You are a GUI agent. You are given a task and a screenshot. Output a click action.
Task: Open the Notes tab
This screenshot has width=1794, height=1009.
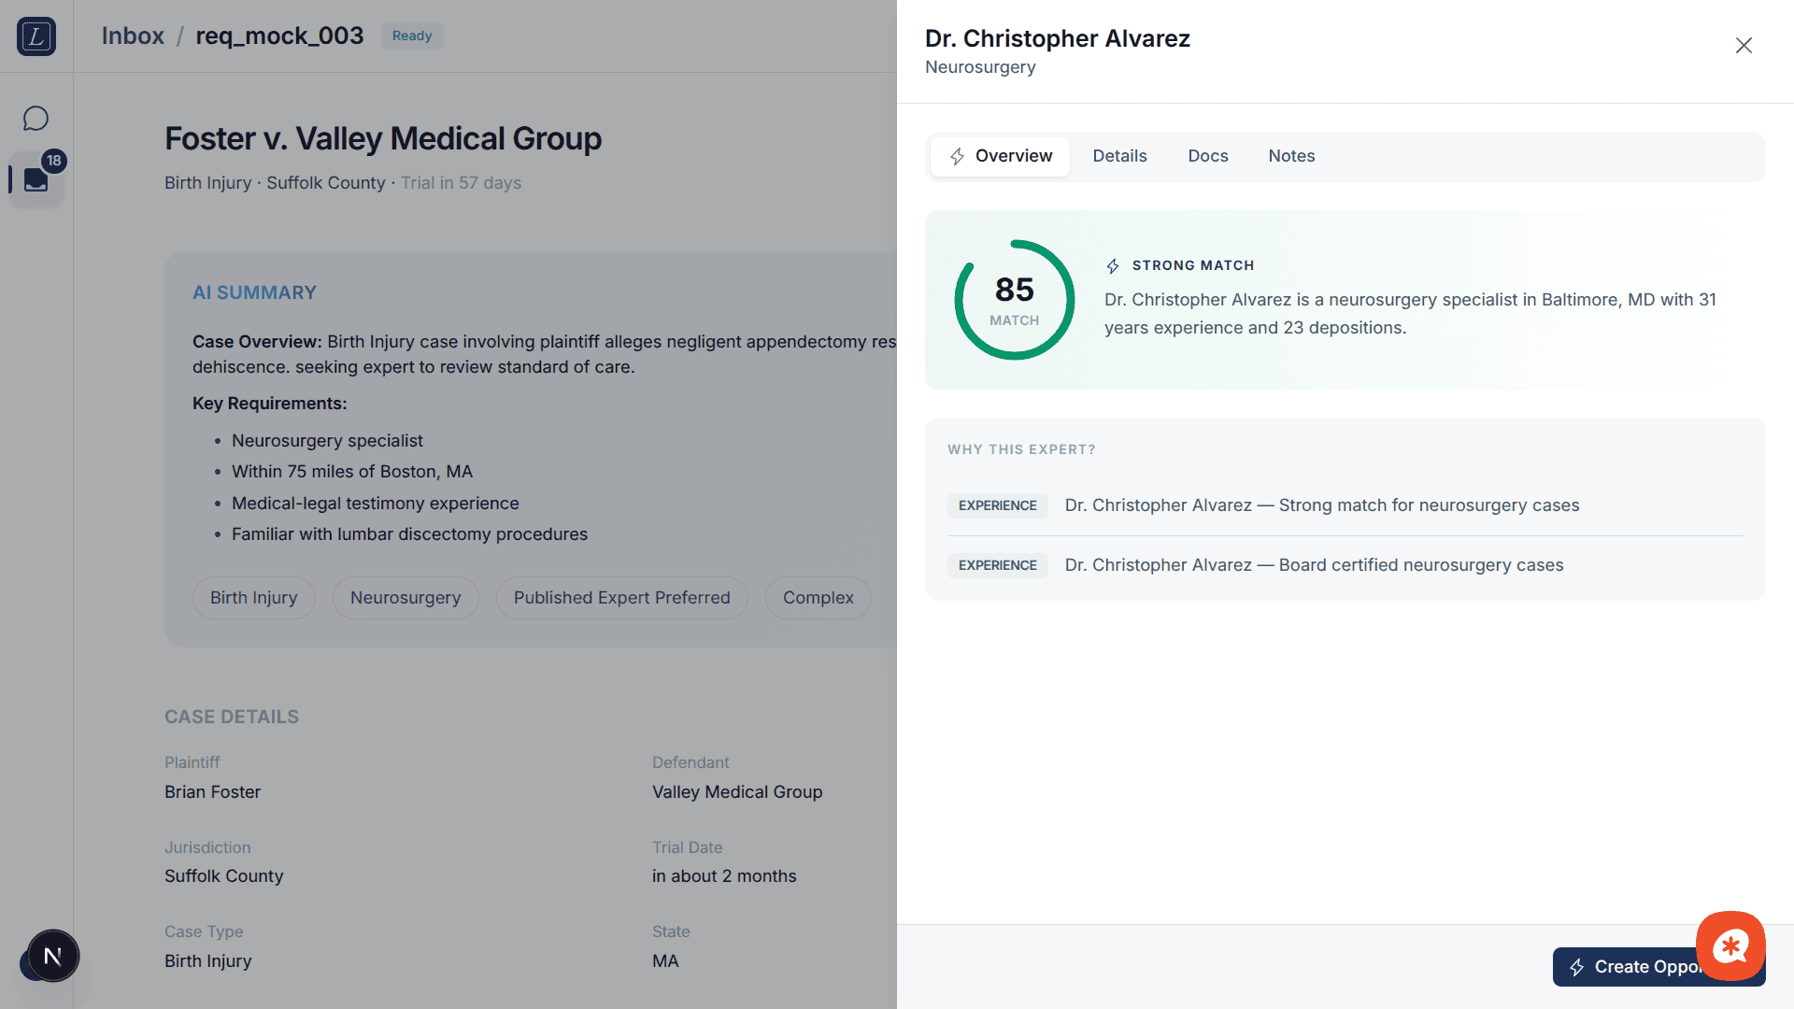1291,156
